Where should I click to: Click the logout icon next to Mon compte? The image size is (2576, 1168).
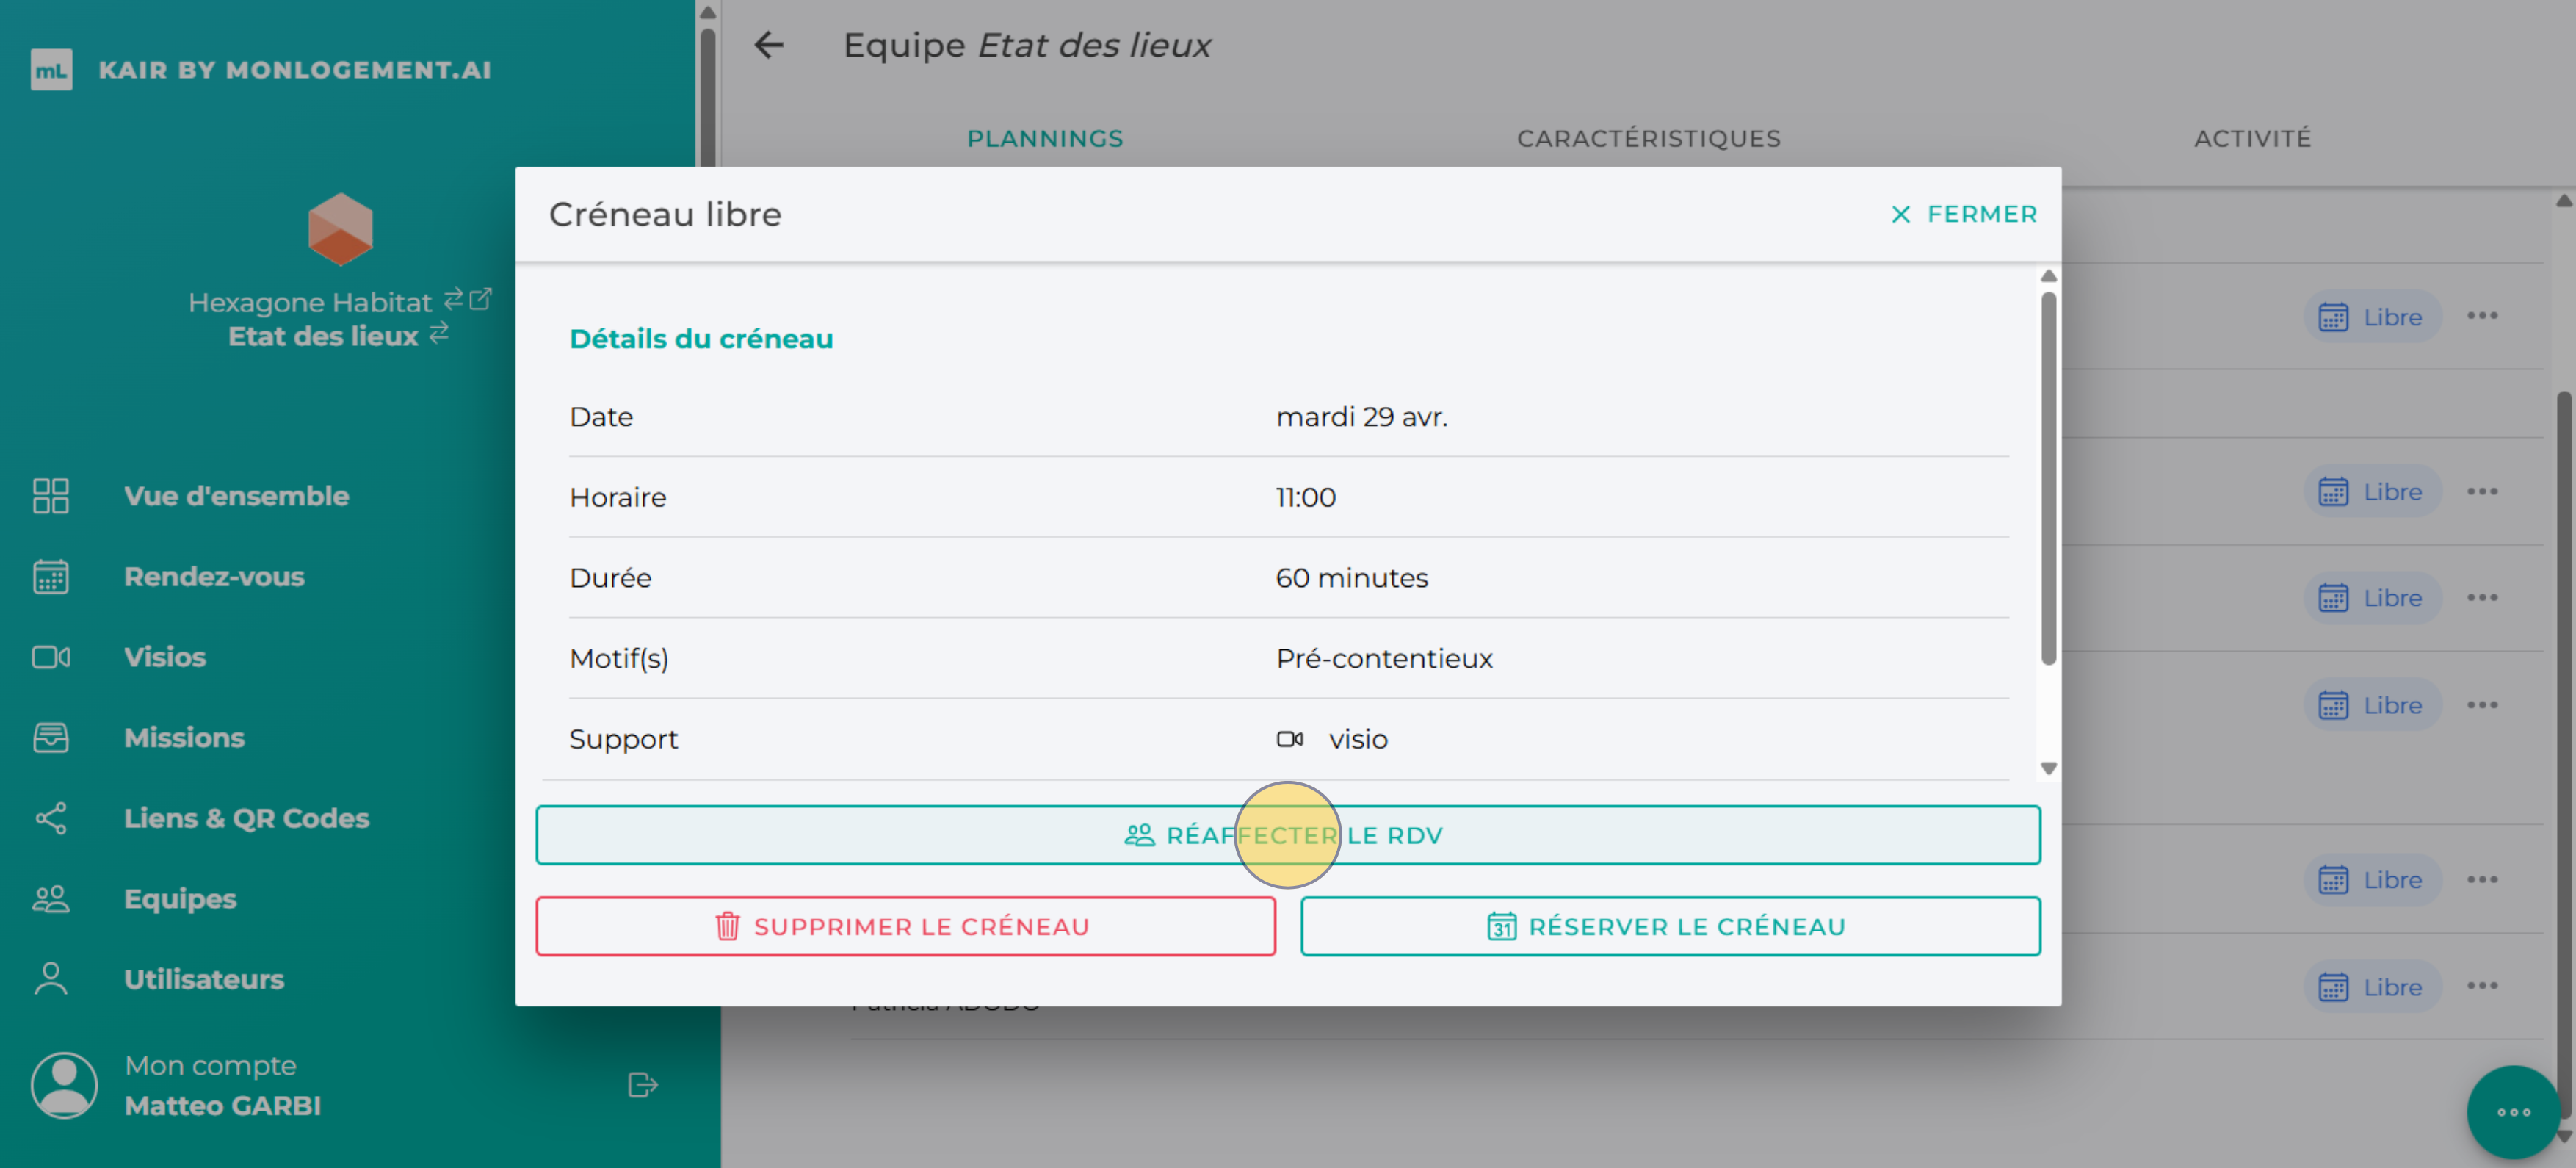click(642, 1085)
